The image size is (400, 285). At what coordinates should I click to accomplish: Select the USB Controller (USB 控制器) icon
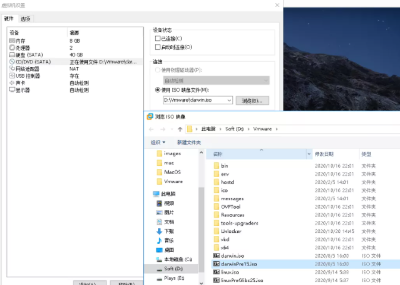click(x=12, y=76)
